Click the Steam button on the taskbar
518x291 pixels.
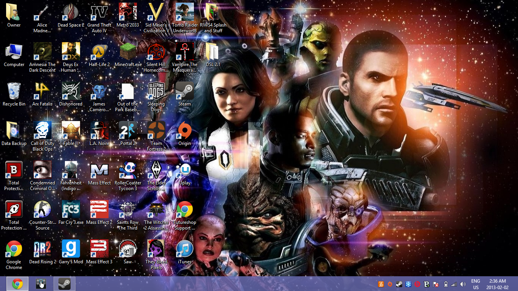65,284
